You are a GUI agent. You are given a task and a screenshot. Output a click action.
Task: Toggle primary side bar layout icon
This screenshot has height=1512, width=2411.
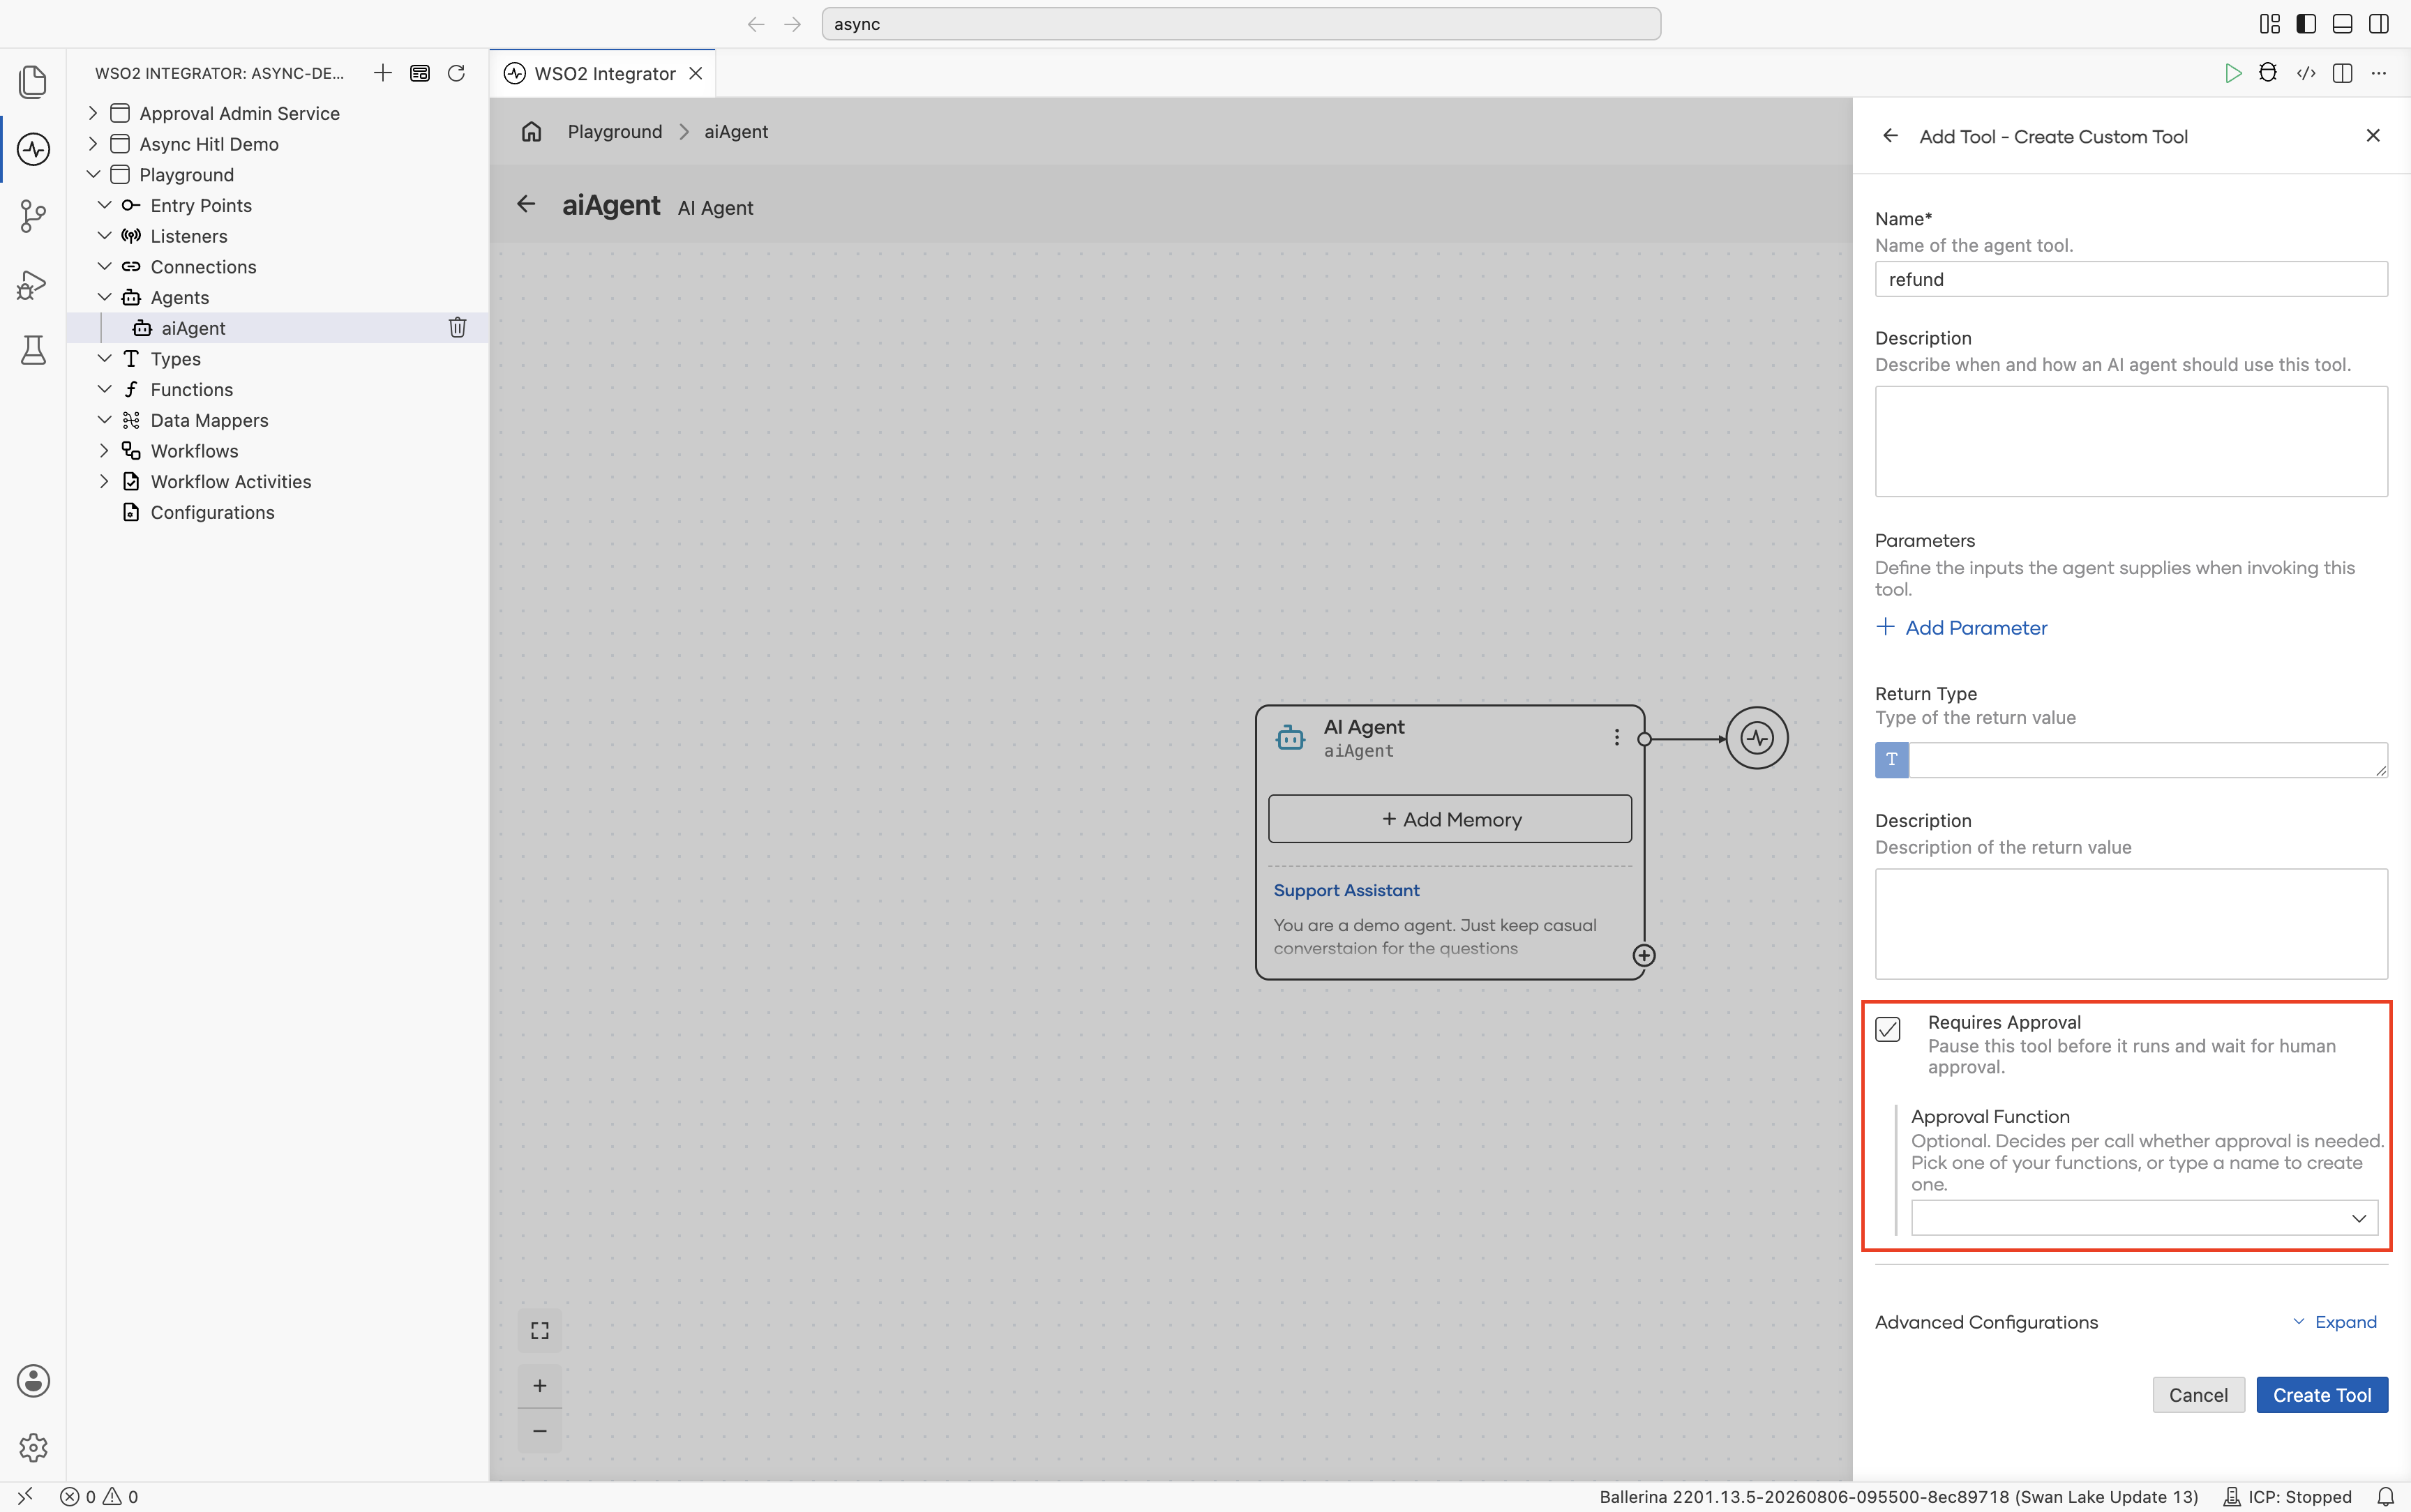[2306, 24]
